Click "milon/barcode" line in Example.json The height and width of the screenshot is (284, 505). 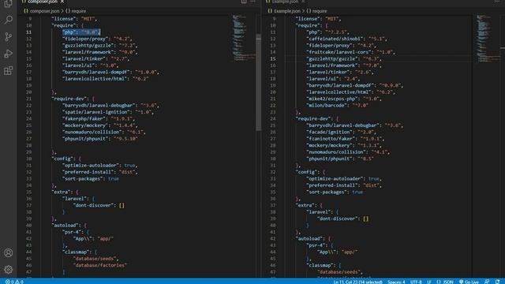337,106
